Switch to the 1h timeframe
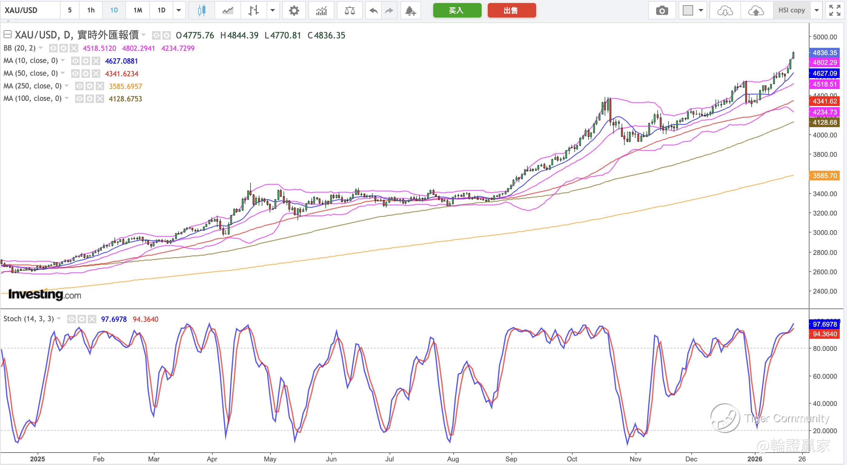The width and height of the screenshot is (847, 465). [x=91, y=11]
